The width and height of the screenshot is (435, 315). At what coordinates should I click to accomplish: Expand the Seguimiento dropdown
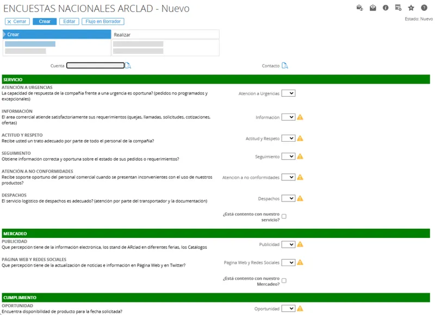pos(288,156)
